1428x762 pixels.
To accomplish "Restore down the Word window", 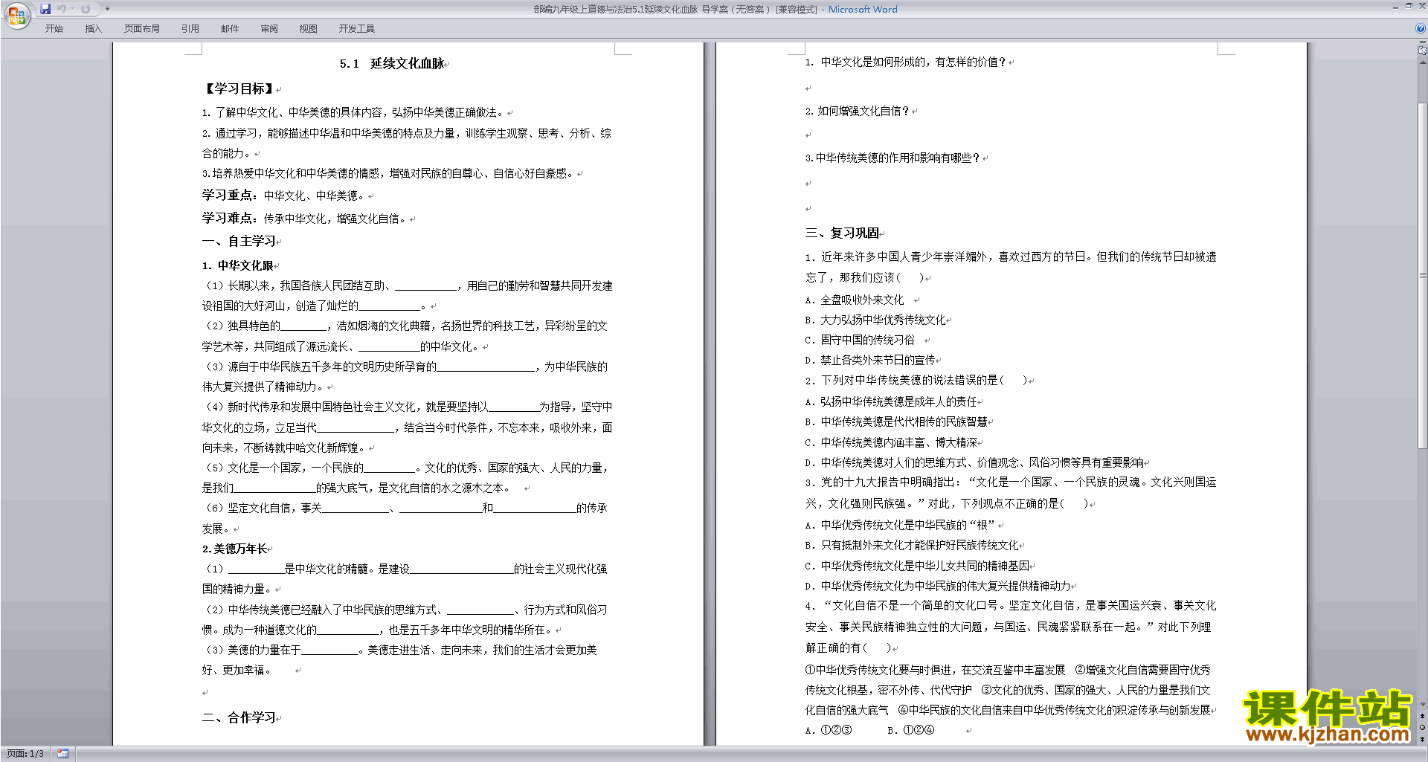I will tap(1409, 6).
